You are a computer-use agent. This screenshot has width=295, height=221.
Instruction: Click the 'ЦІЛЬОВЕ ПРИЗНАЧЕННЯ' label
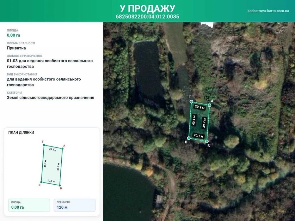[x=24, y=56]
